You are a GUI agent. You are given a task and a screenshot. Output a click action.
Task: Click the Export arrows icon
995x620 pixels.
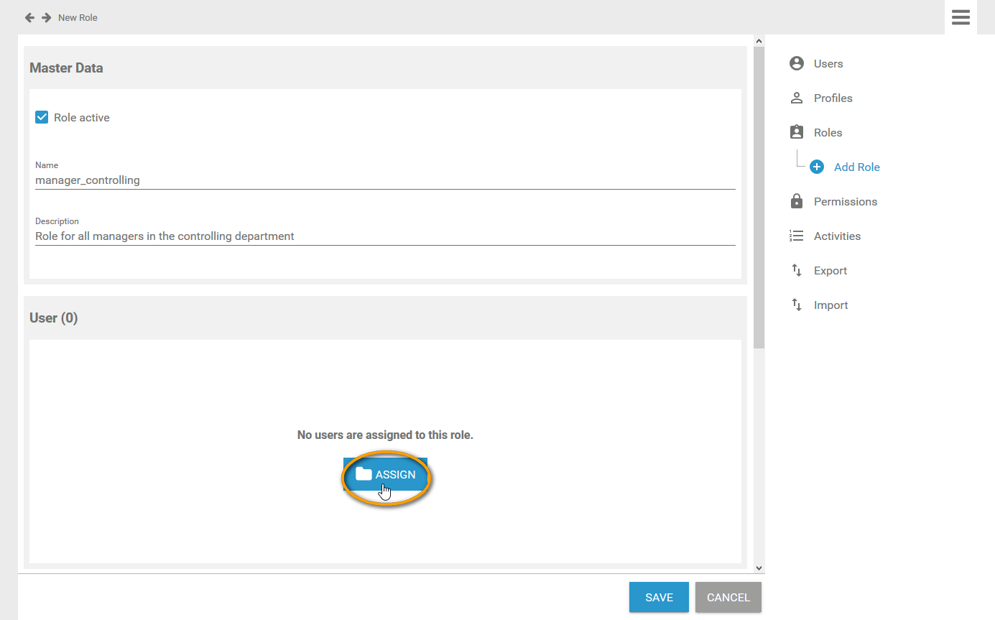click(x=796, y=270)
